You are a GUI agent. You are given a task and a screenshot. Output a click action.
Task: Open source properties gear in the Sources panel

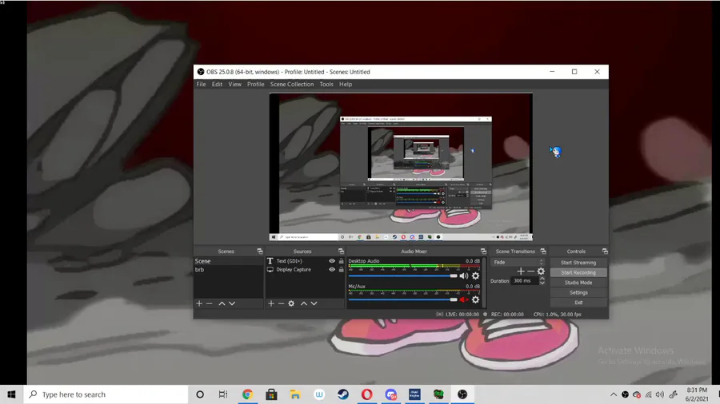click(291, 303)
